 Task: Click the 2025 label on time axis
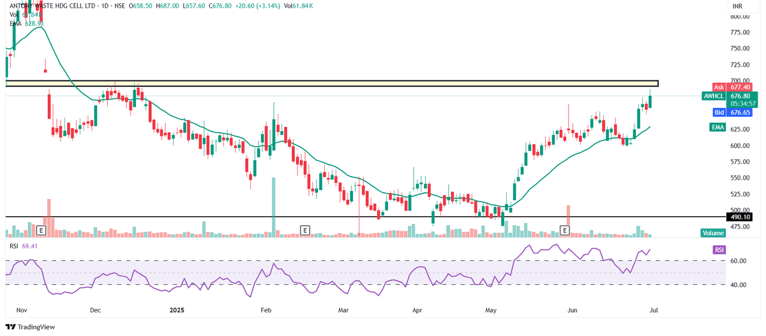click(x=177, y=310)
